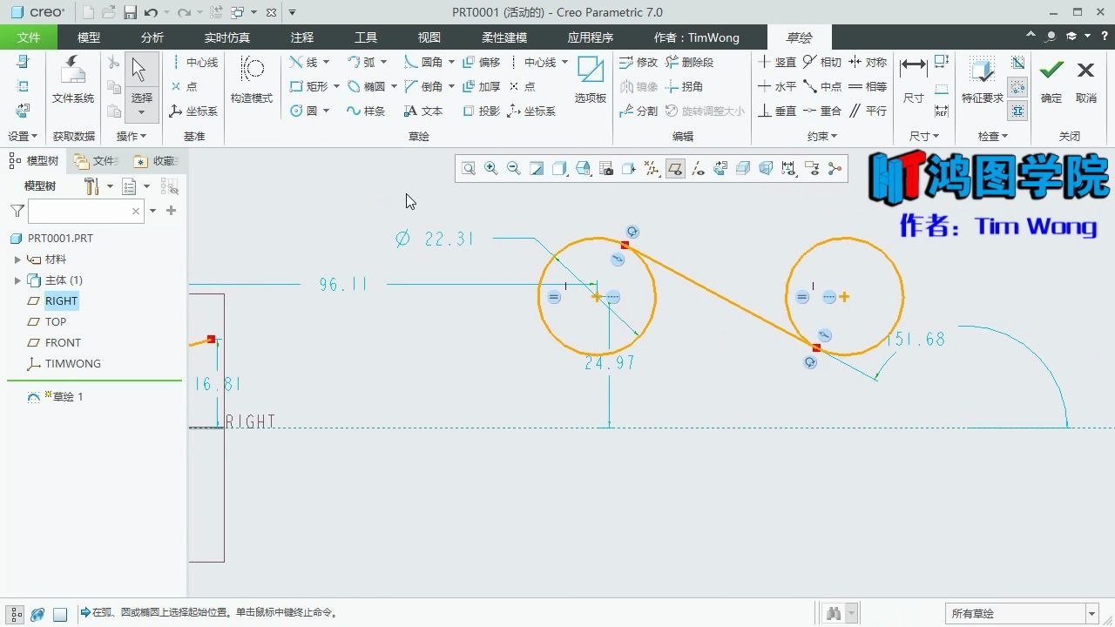Switch to the 视图 ribbon tab
1115x627 pixels.
[x=429, y=37]
